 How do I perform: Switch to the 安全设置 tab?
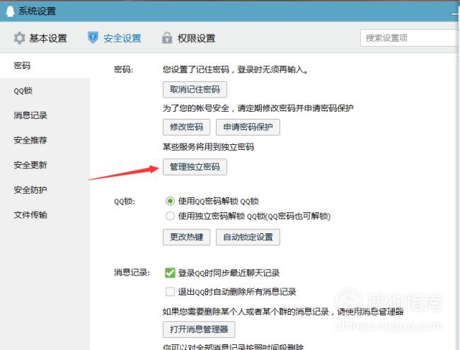click(x=115, y=38)
